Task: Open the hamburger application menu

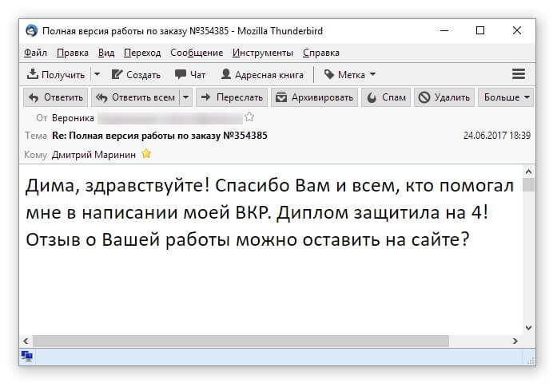Action: (x=519, y=74)
